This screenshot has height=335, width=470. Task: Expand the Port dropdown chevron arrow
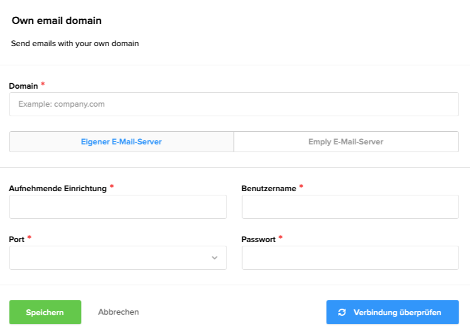[215, 258]
